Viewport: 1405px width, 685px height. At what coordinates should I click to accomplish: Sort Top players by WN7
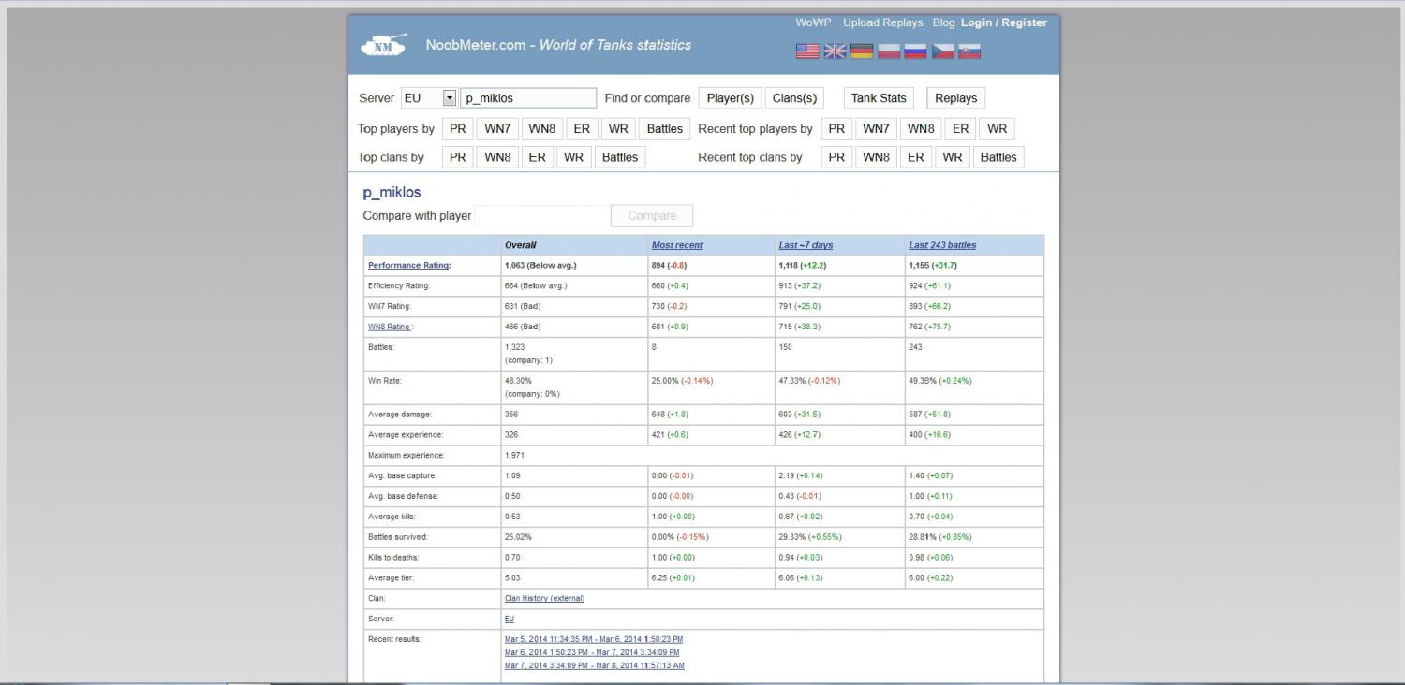point(497,129)
